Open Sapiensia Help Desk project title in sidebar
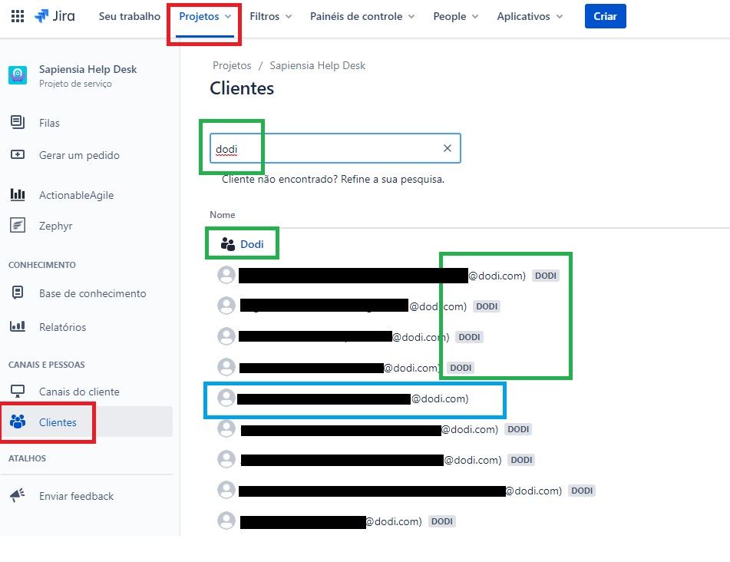Viewport: 730px width, 562px height. click(88, 69)
